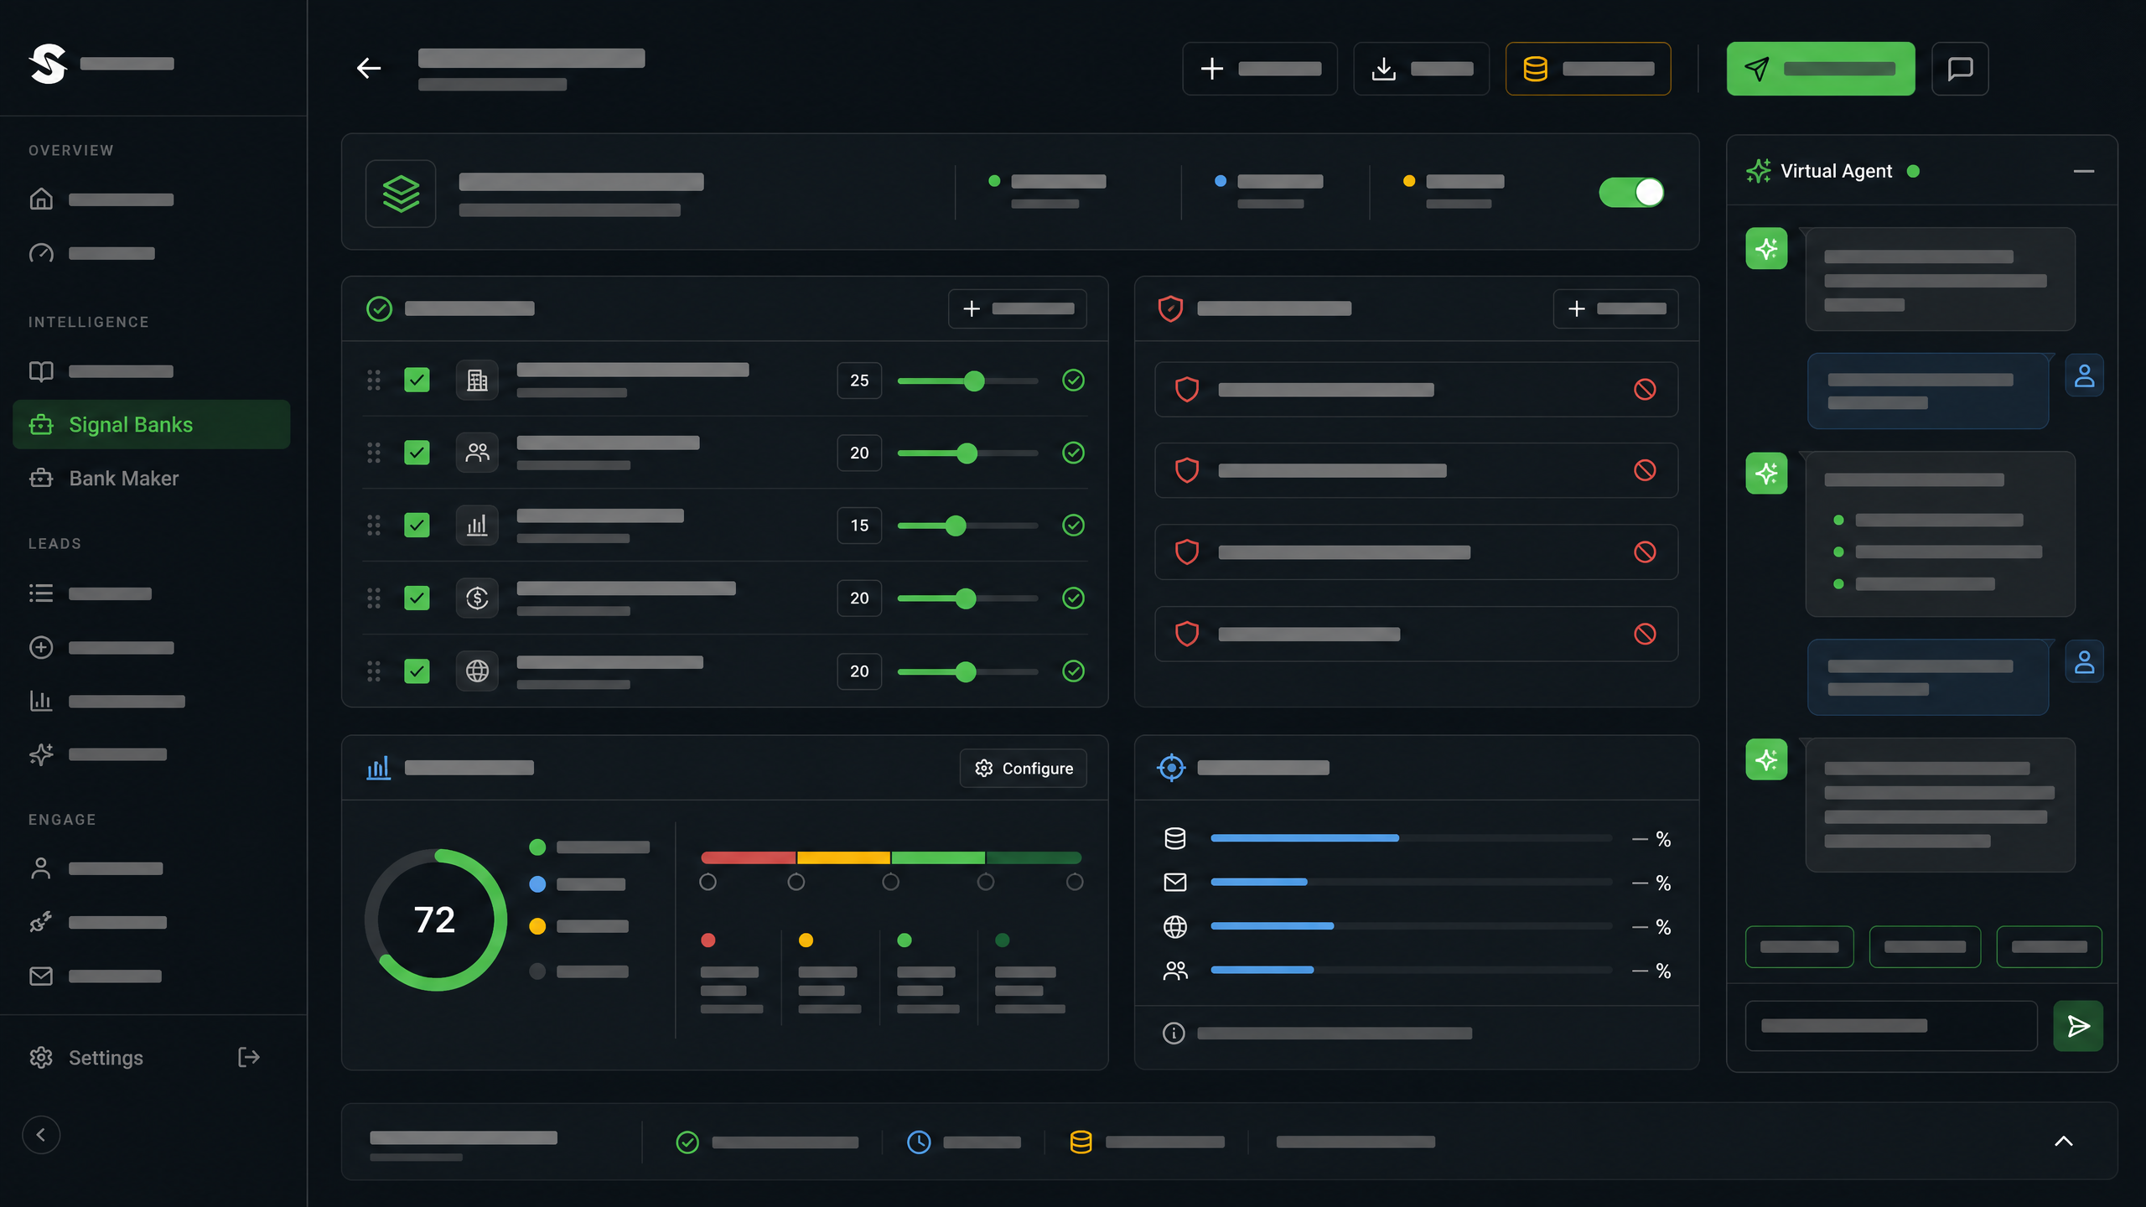Click the Configure button in scoring panel

[x=1023, y=768]
